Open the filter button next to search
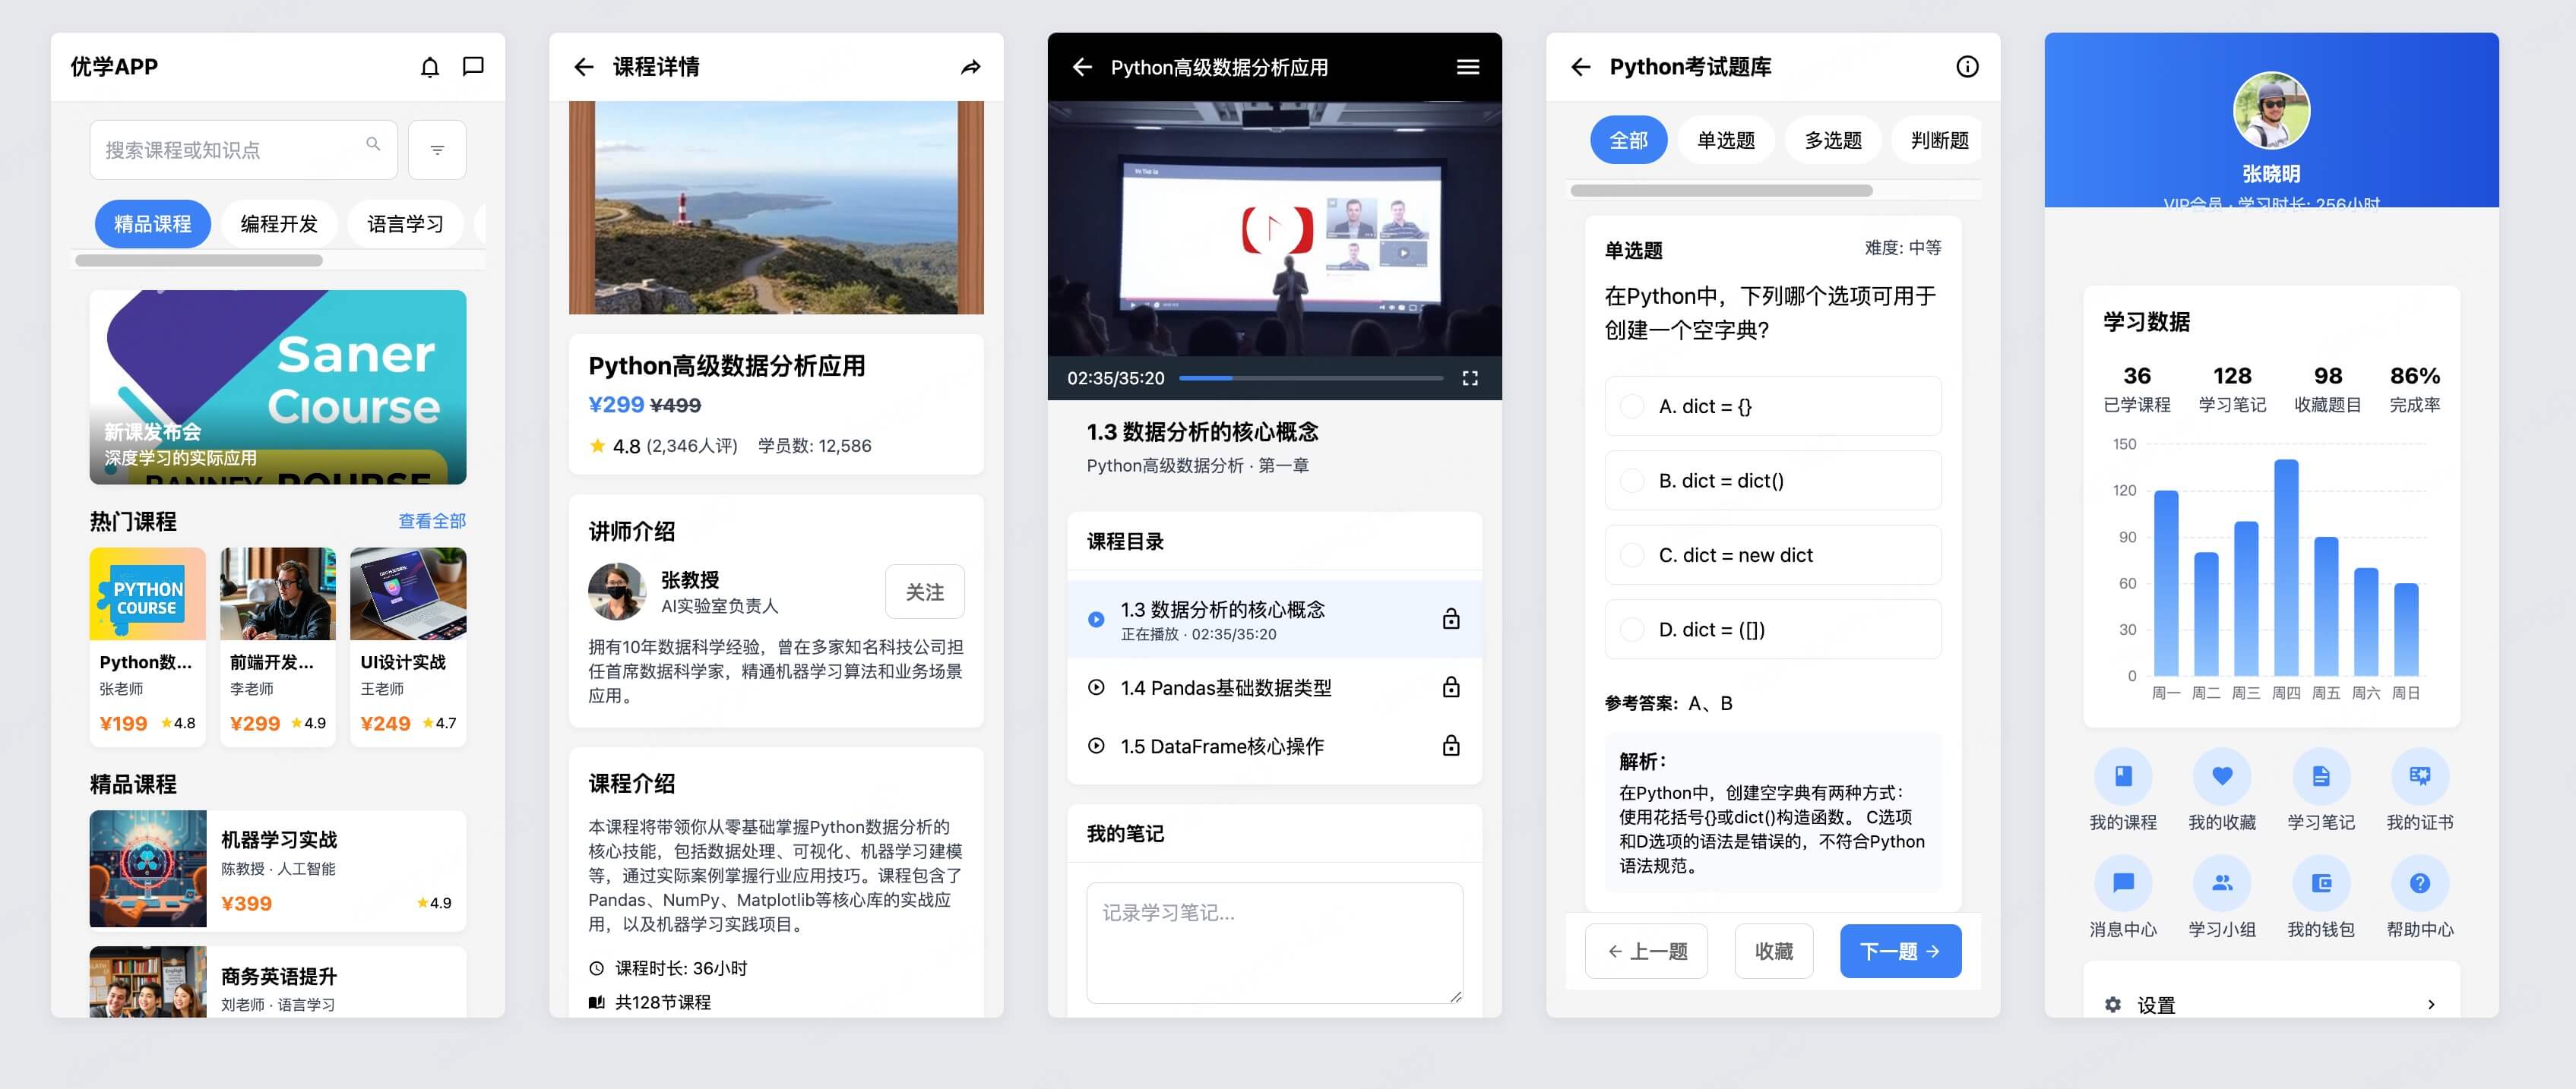Screen dimensions: 2576x1089 tap(437, 150)
